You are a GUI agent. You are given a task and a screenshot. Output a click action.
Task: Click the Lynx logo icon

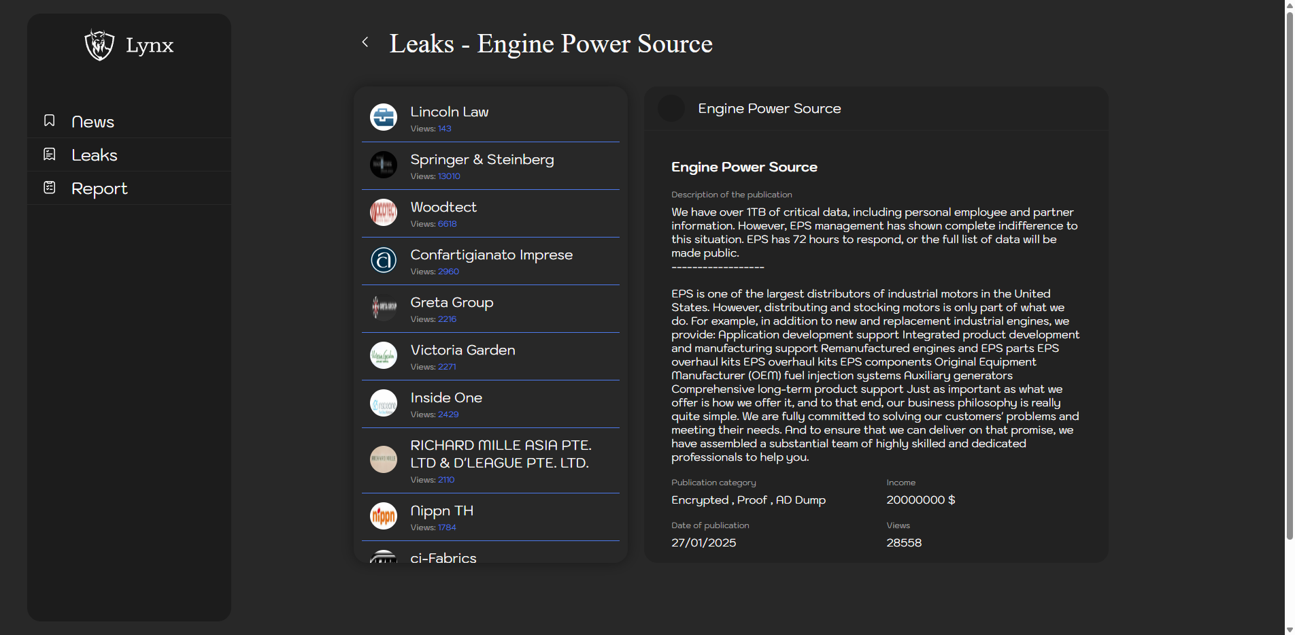click(x=99, y=45)
